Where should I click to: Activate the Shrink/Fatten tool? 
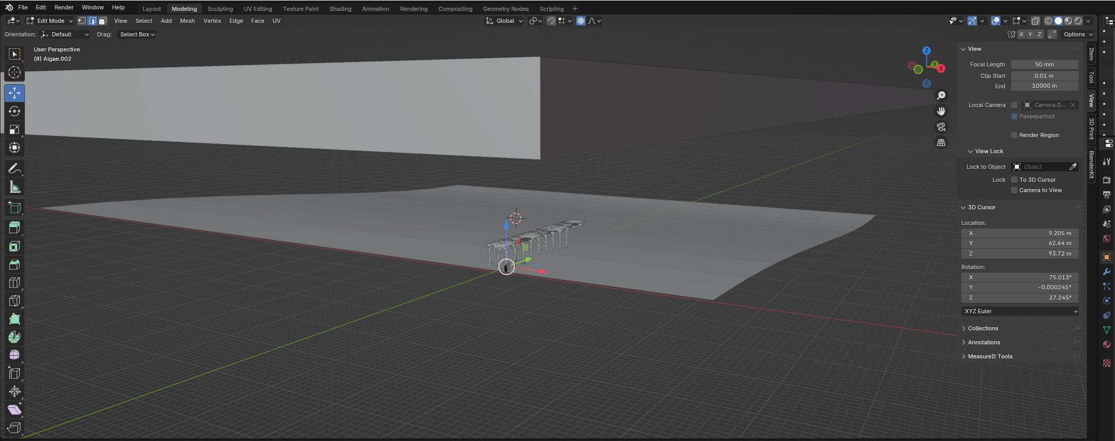(x=15, y=392)
